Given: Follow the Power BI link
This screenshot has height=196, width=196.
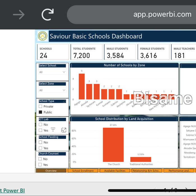Looking at the screenshot, I should 12,191.
